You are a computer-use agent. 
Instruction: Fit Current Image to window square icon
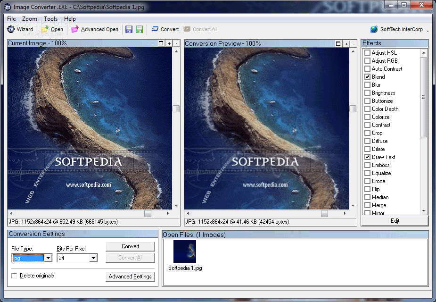pos(161,43)
